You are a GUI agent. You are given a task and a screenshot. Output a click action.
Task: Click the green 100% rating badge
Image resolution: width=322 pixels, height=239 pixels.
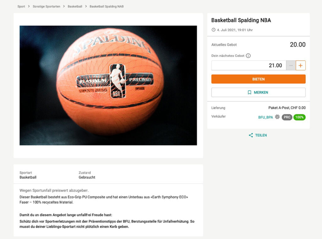(299, 117)
